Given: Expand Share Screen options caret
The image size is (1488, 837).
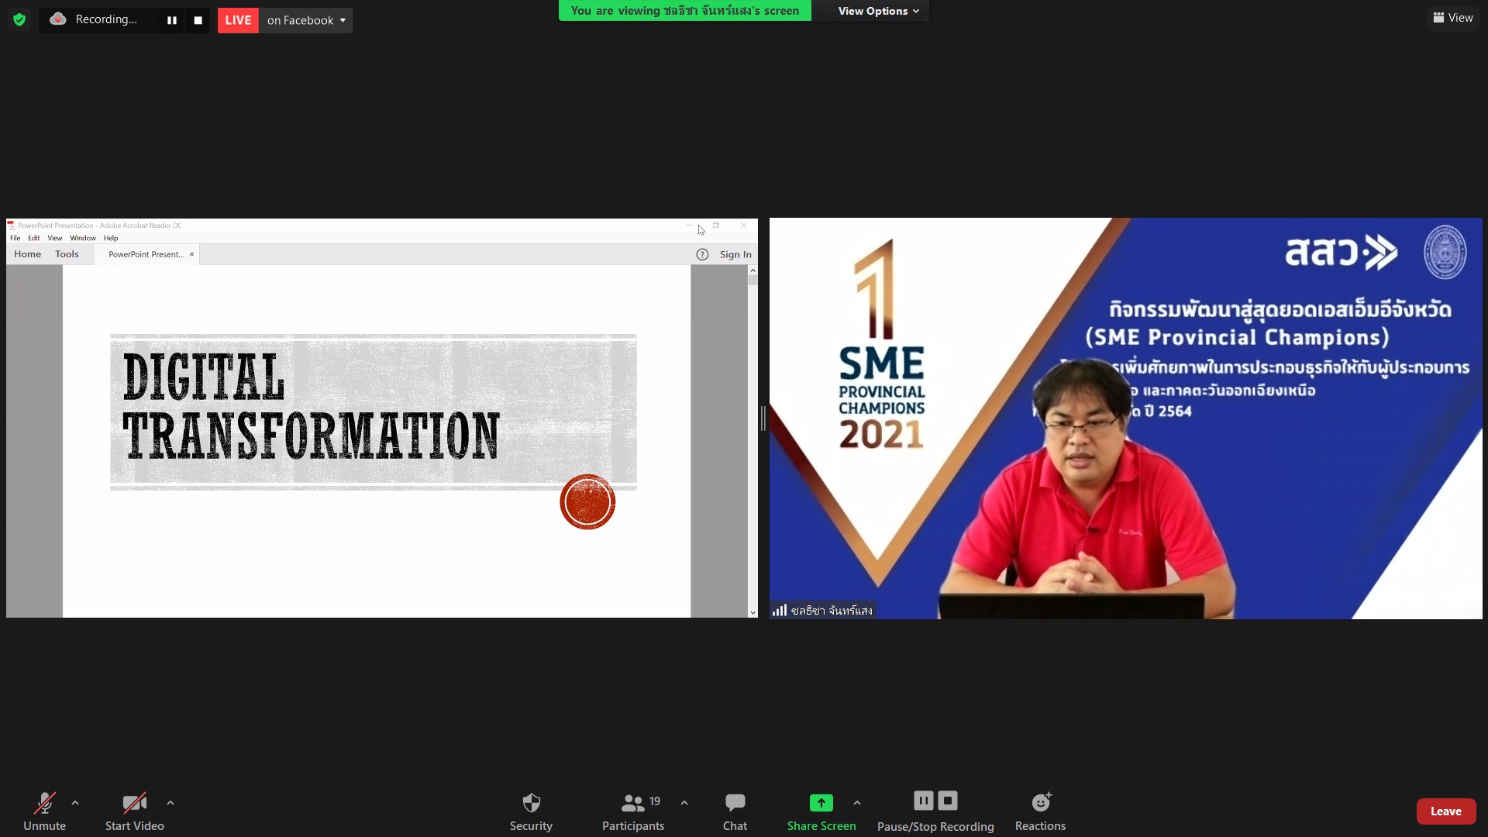Looking at the screenshot, I should coord(857,803).
